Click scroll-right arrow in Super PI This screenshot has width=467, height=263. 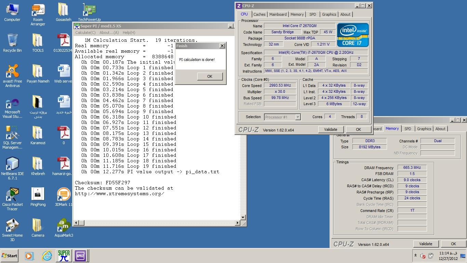(238, 223)
